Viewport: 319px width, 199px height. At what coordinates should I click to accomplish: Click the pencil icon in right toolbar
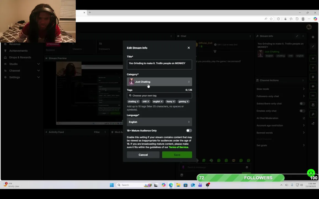pos(313,46)
